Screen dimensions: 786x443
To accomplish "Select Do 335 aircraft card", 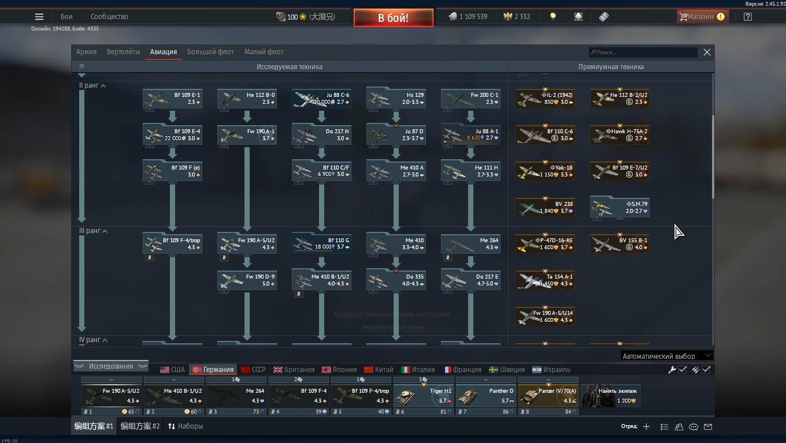I will [396, 280].
